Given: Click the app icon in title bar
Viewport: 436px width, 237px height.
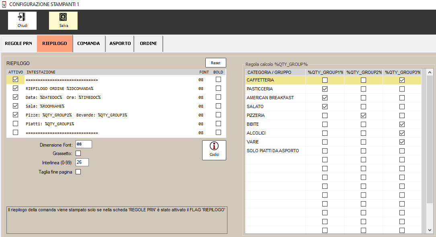Looking at the screenshot, I should tap(4, 4).
